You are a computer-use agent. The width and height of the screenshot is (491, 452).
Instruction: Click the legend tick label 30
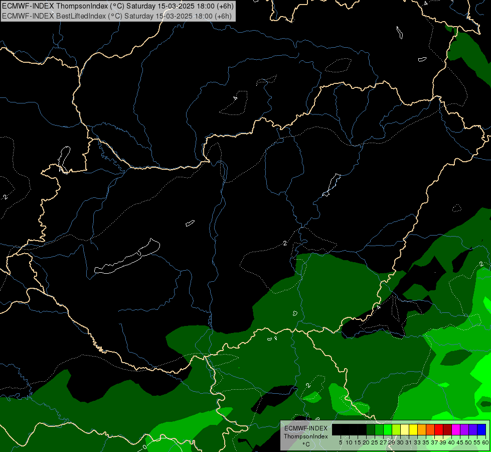tap(401, 442)
